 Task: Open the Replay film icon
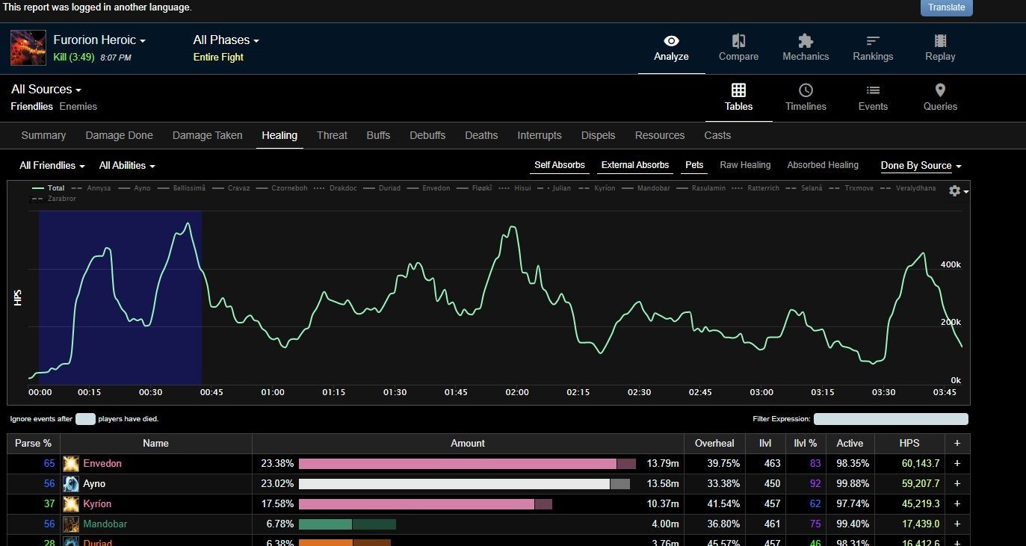click(x=940, y=41)
